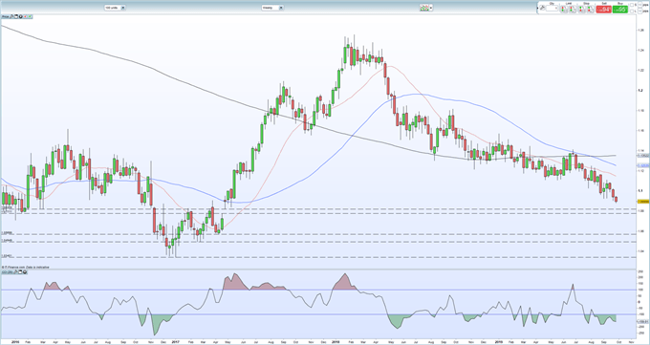Click the 2018 label on time axis
Viewport: 650px width, 345px height.
(336, 342)
